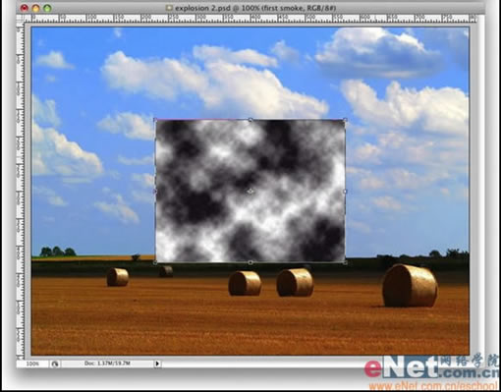Click the ruler origin corner box
Viewport: 501px width, 392px height.
click(x=21, y=19)
